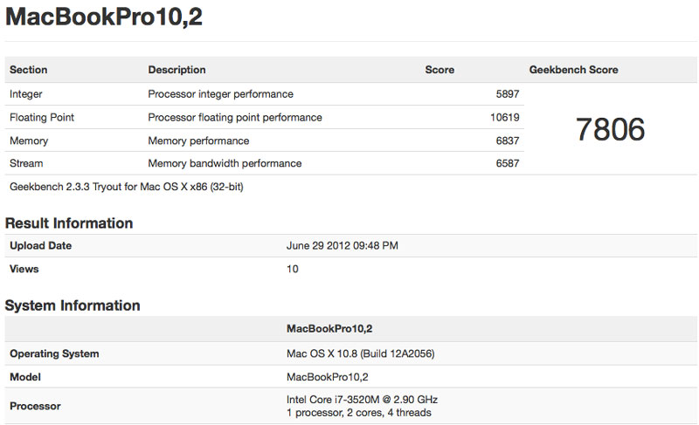Viewport: 699px width, 425px height.
Task: Click the Operating System value text
Action: pos(361,354)
